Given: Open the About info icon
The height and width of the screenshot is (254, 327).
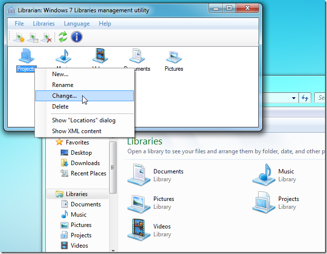Looking at the screenshot, I should coord(77,37).
